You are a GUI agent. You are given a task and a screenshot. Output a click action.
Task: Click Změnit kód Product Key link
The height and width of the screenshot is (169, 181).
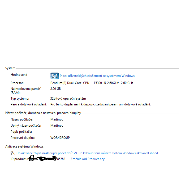[x=88, y=159]
